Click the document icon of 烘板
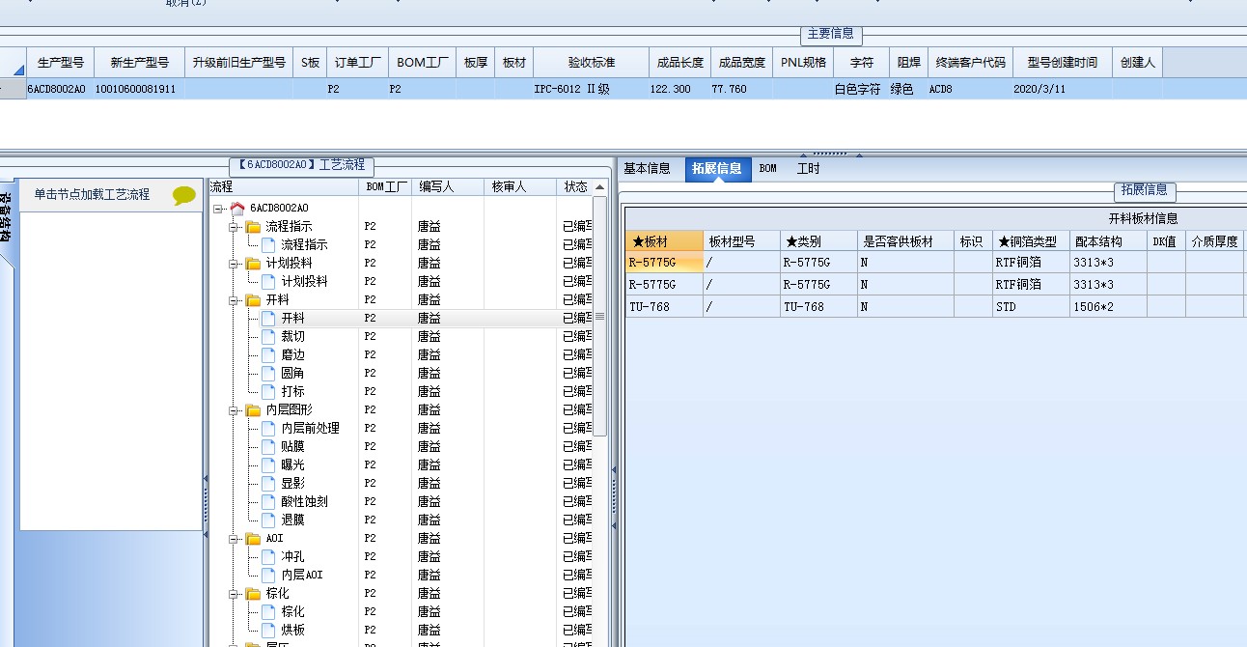Viewport: 1247px width, 647px height. [x=268, y=630]
